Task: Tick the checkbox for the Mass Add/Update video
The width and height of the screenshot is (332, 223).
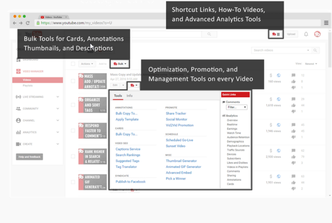Action: pos(73,81)
